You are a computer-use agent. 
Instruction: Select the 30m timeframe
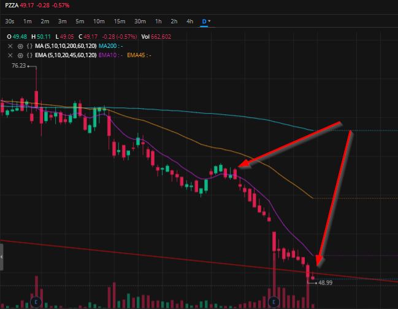[140, 22]
